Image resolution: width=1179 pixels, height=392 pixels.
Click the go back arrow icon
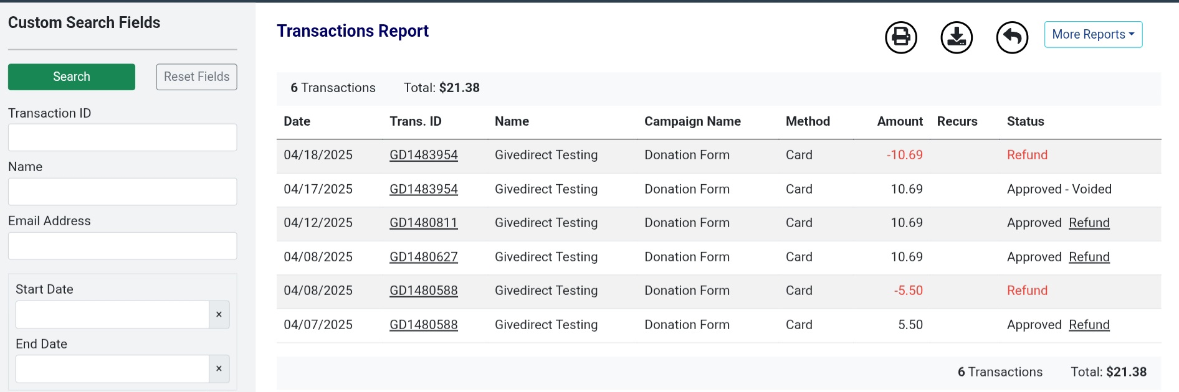1012,37
